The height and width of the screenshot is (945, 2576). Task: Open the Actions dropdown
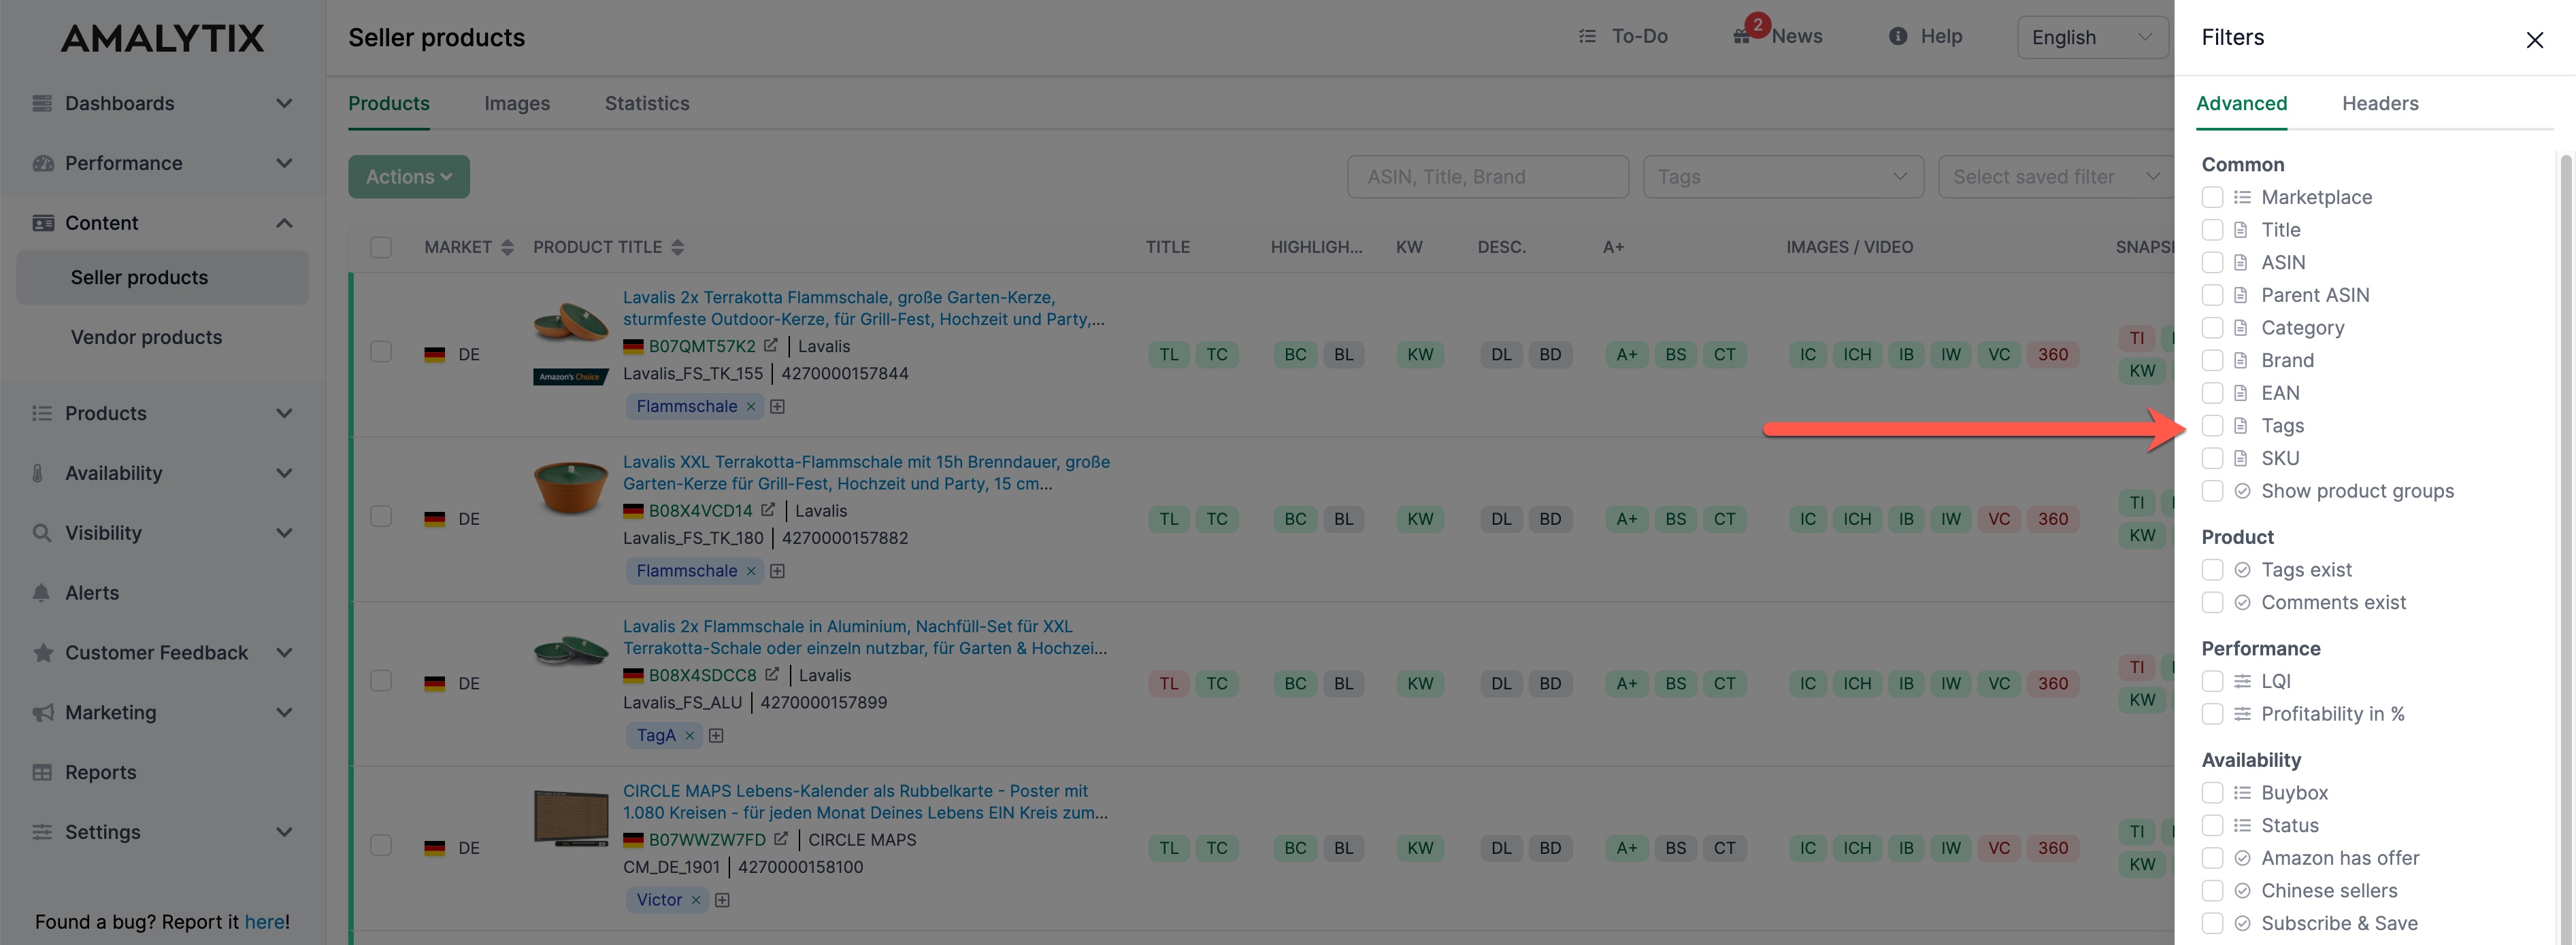pyautogui.click(x=409, y=177)
